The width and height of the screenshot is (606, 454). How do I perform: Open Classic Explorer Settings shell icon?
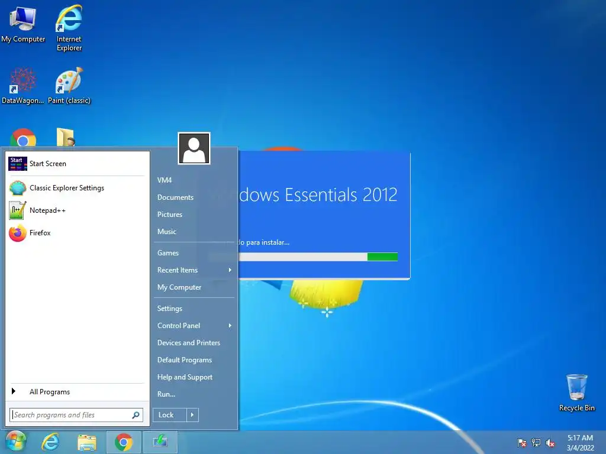coord(17,188)
